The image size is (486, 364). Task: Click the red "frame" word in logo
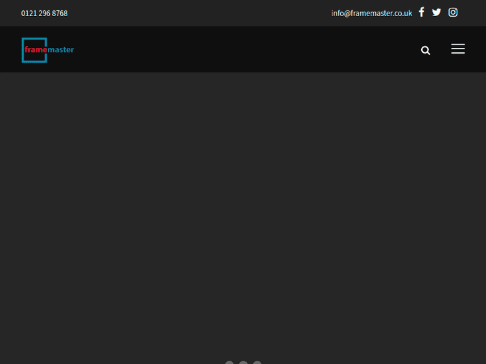click(x=35, y=50)
